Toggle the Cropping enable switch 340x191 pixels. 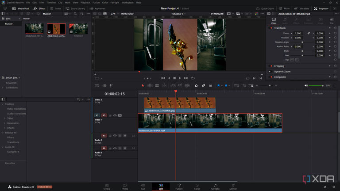271,66
